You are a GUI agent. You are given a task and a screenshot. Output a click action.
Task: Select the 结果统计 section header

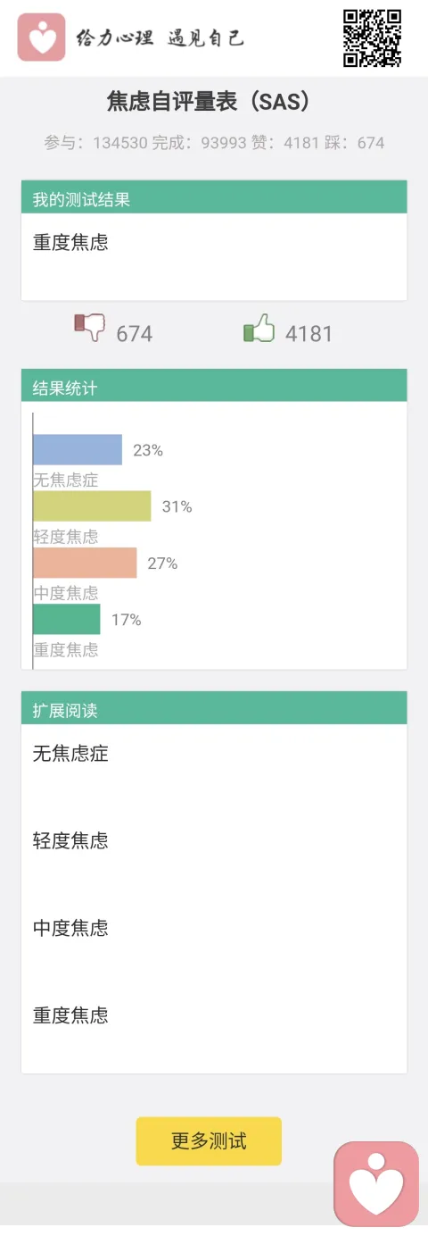coord(214,387)
